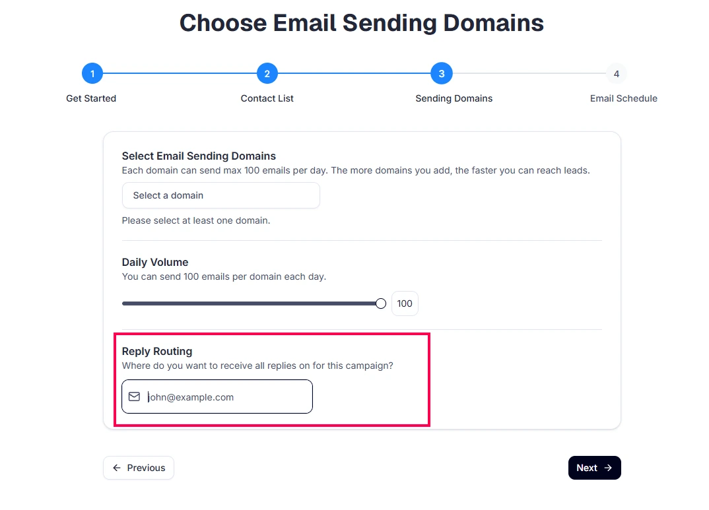709x510 pixels.
Task: Click the left arrow icon on Previous
Action: (x=117, y=468)
